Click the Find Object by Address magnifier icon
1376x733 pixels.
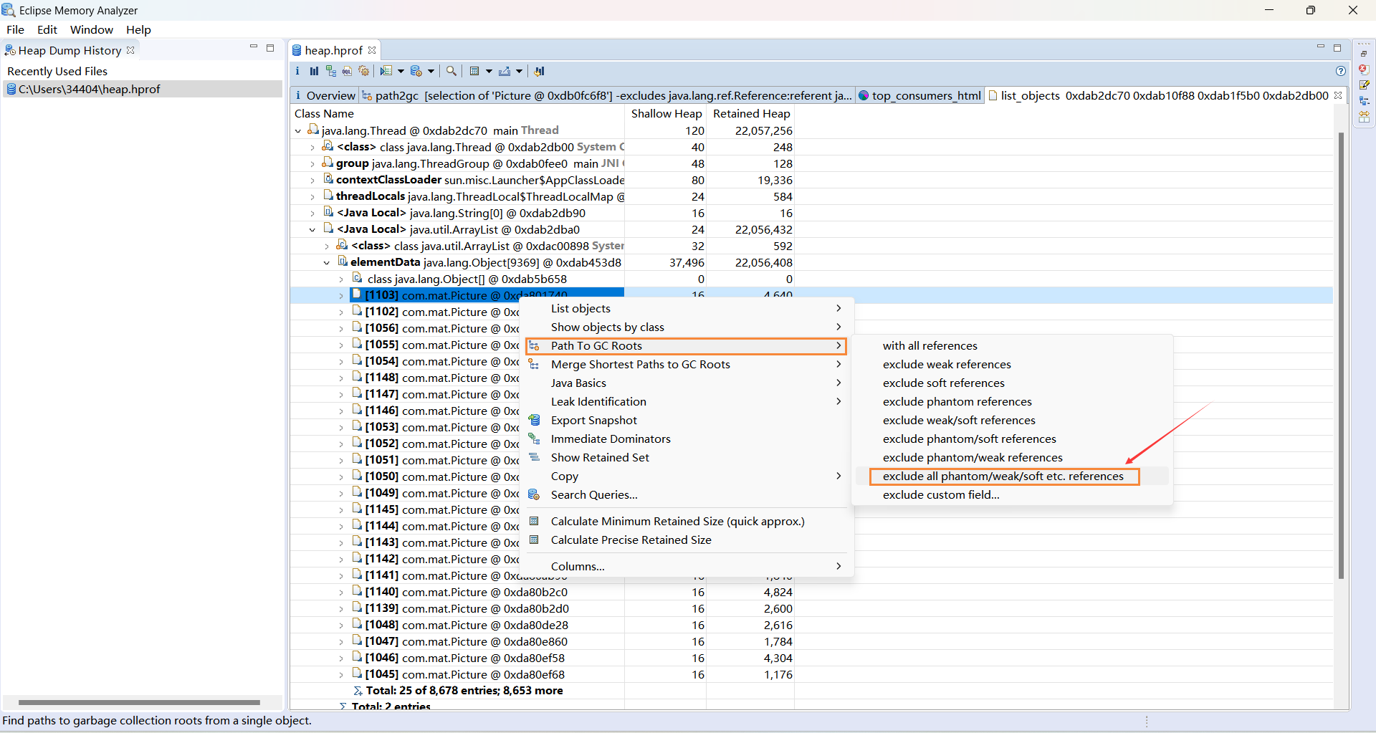click(x=451, y=71)
